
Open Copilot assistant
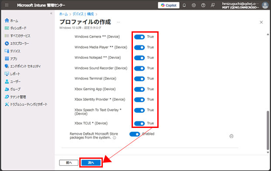169,5
